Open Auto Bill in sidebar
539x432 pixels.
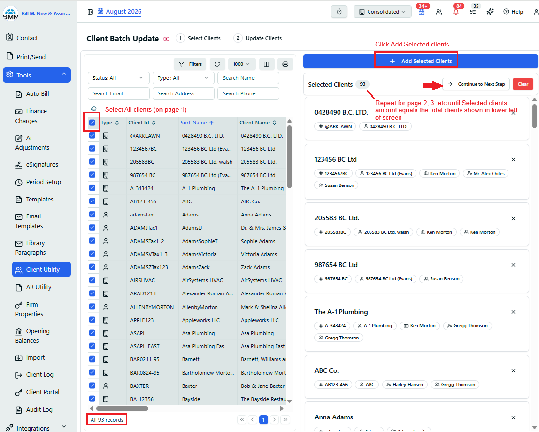point(37,94)
